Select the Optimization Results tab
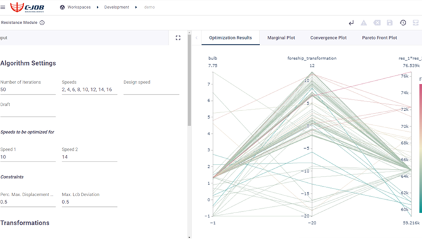The image size is (422, 239). [231, 38]
